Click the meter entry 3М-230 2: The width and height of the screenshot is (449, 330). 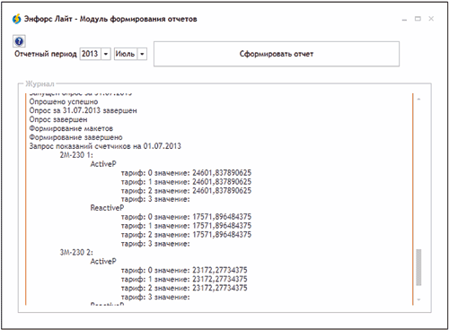click(76, 253)
